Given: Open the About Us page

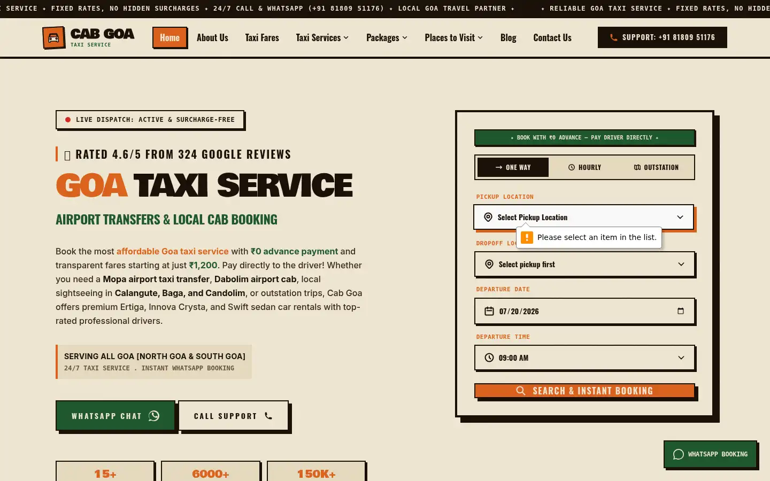Looking at the screenshot, I should coord(212,37).
